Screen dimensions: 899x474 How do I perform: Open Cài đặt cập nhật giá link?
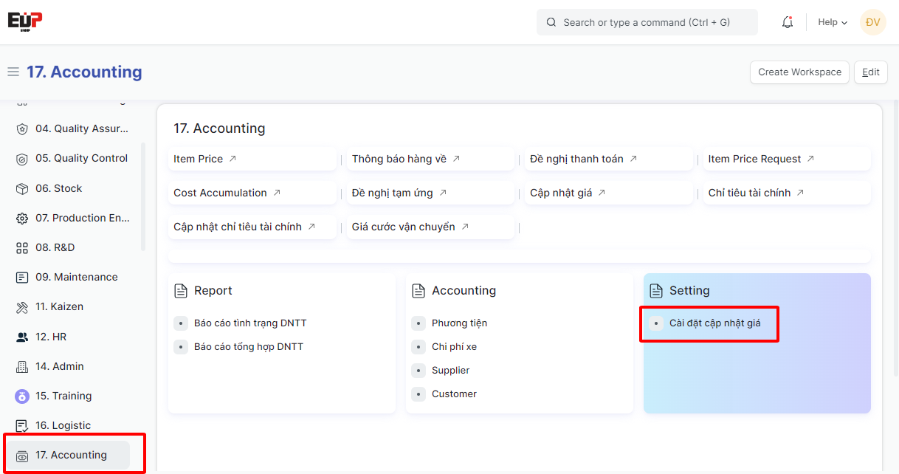tap(714, 323)
